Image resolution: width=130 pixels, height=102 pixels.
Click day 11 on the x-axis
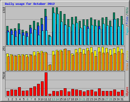click(x=46, y=99)
